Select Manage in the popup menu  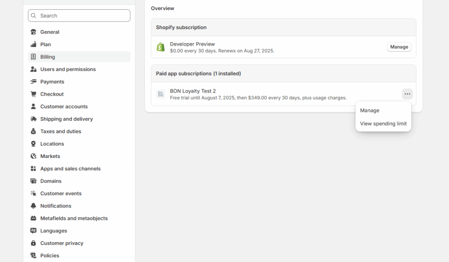370,110
